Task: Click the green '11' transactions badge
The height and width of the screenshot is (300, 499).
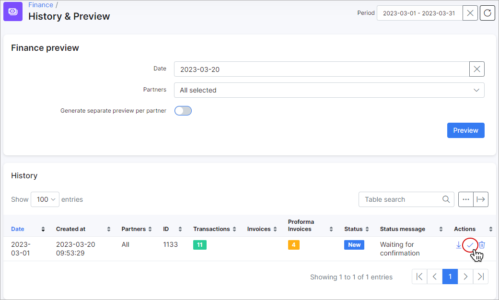Action: pos(200,245)
